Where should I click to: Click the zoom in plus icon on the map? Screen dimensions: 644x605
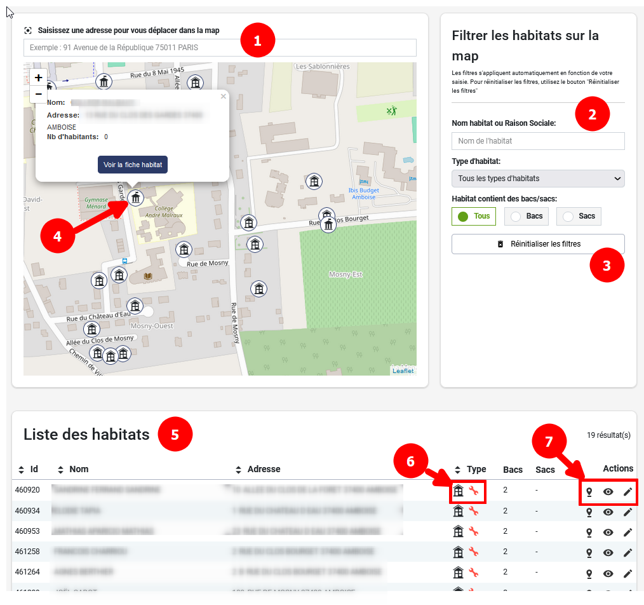pyautogui.click(x=38, y=77)
